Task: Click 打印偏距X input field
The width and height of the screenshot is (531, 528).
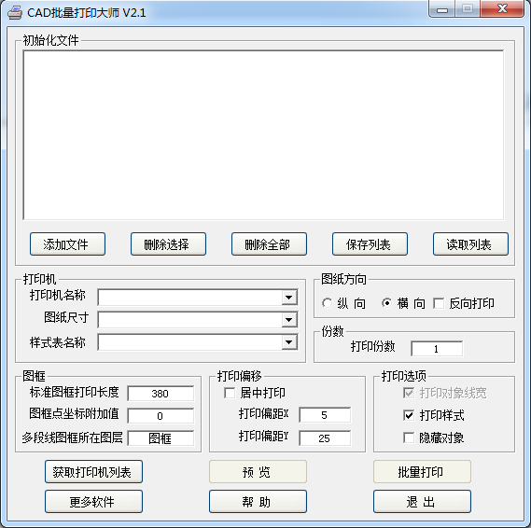Action: [325, 415]
